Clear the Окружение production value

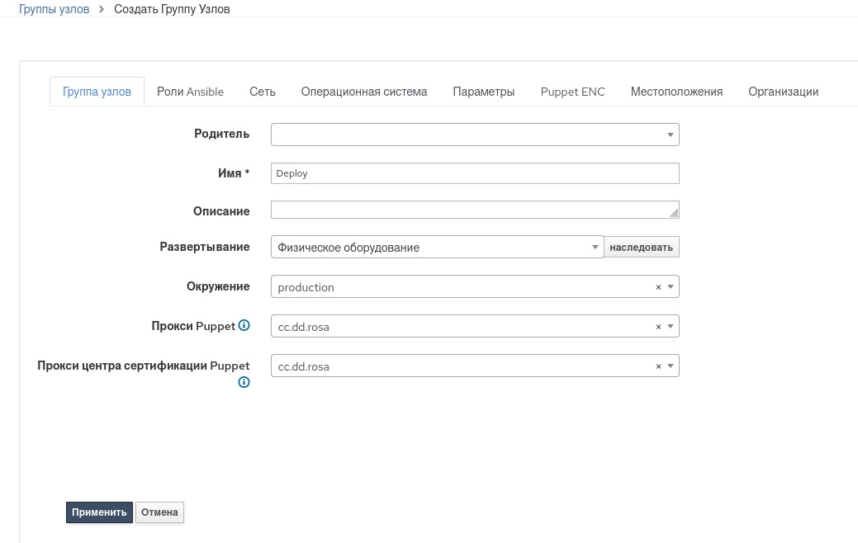[658, 287]
